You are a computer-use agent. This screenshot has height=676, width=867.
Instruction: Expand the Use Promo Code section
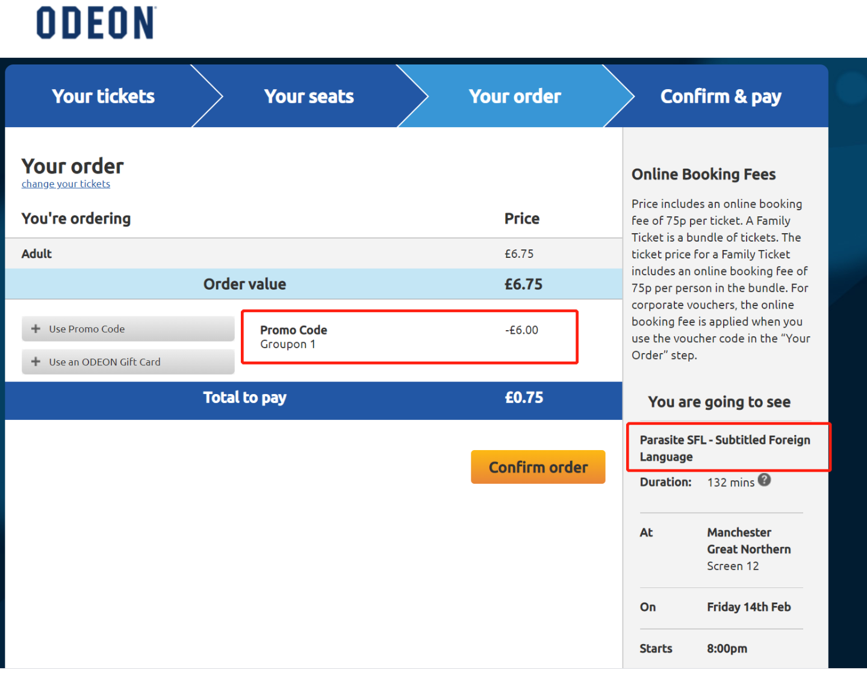[128, 329]
